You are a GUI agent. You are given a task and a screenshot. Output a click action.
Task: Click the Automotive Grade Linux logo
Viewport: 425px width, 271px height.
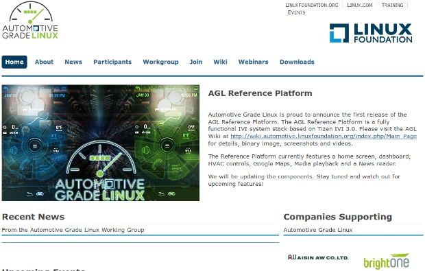pyautogui.click(x=30, y=21)
